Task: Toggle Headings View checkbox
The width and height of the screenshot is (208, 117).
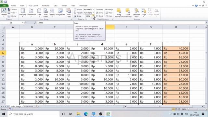Action: tap(107, 13)
